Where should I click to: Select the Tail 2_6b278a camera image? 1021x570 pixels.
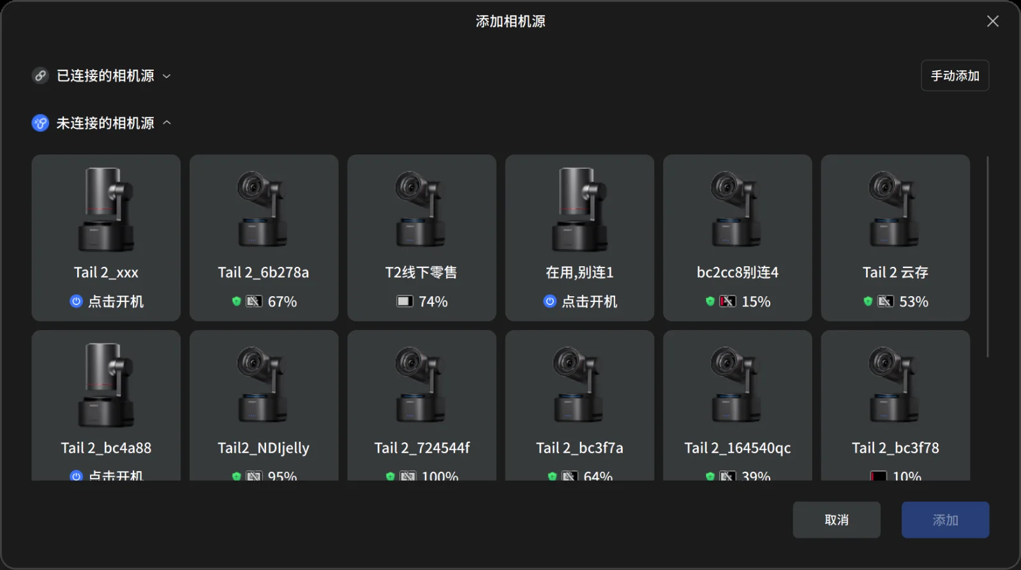point(262,209)
